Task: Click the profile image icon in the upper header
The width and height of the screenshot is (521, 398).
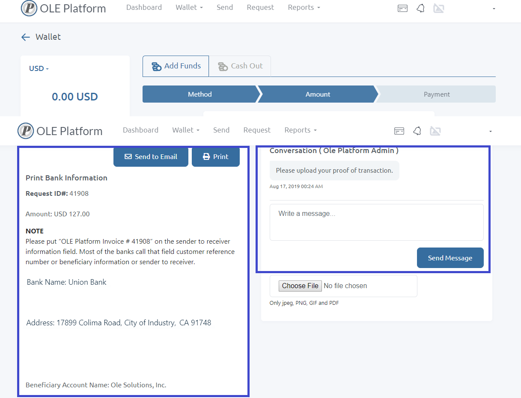Action: pyautogui.click(x=439, y=8)
